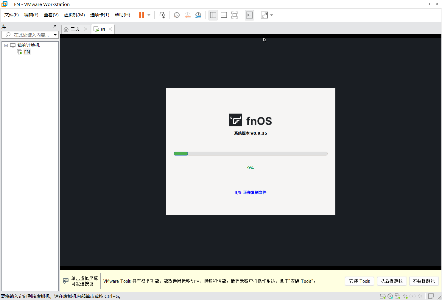The image size is (442, 300).
Task: Click the network adapter status icon
Action: [398, 296]
